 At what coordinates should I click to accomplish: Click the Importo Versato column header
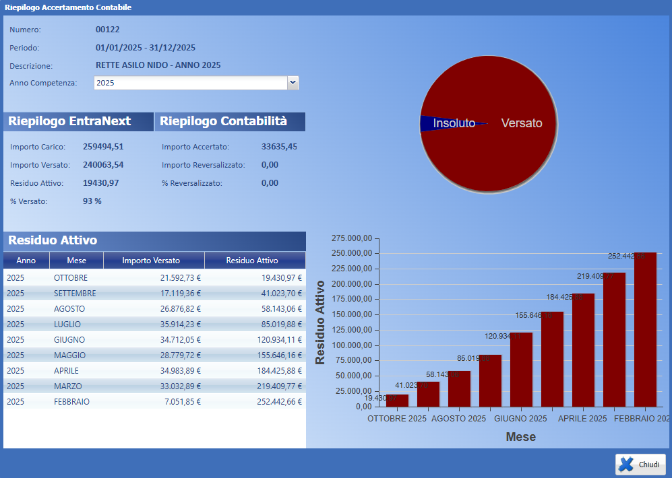[154, 260]
